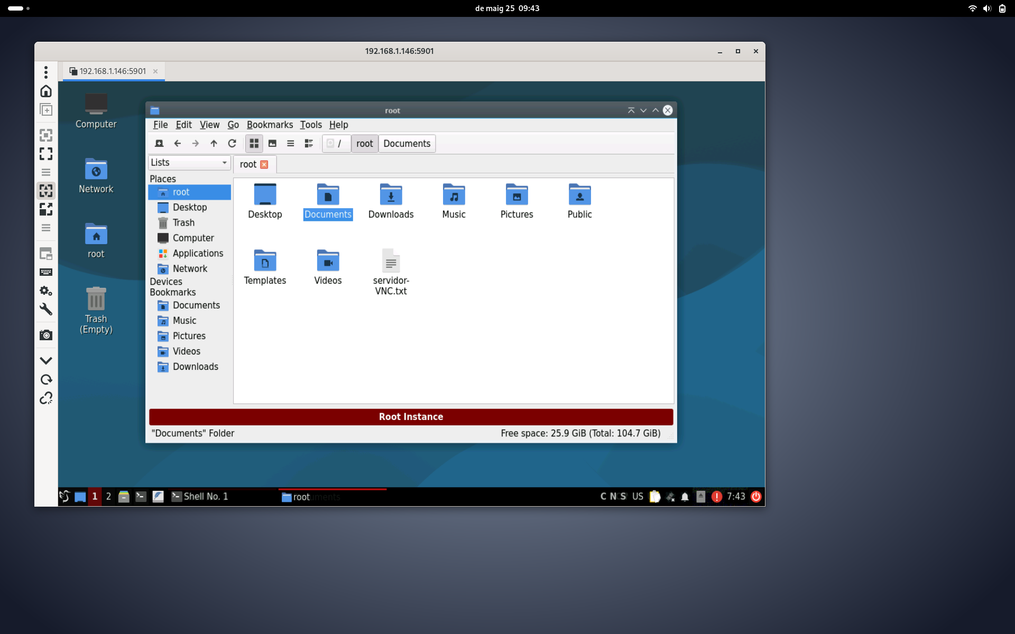Screen dimensions: 1015x634
Task: Select the Downloads folder in file pane
Action: point(391,201)
